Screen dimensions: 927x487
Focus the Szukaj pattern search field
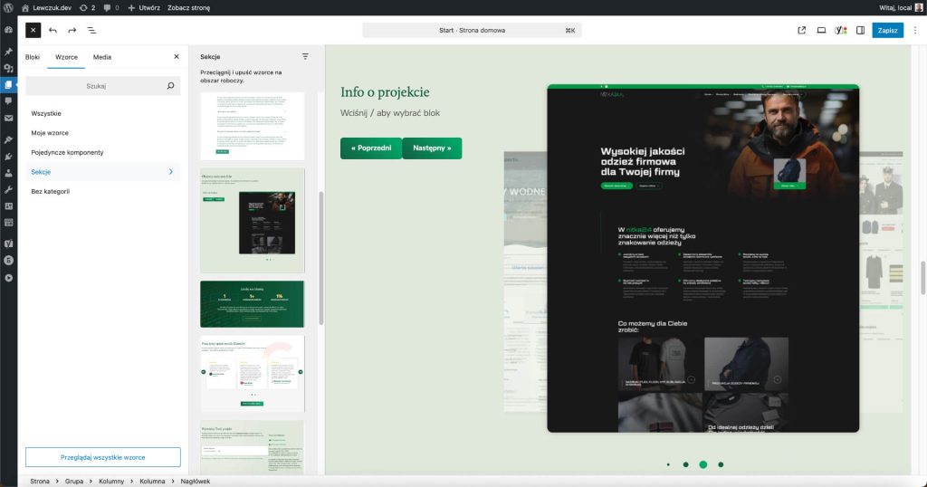pyautogui.click(x=103, y=86)
